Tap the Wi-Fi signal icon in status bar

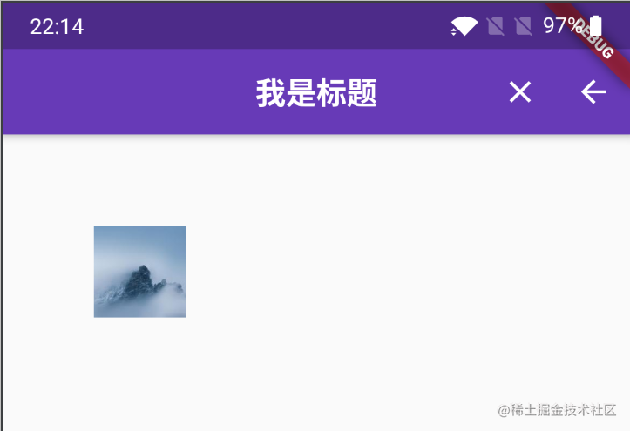[464, 26]
